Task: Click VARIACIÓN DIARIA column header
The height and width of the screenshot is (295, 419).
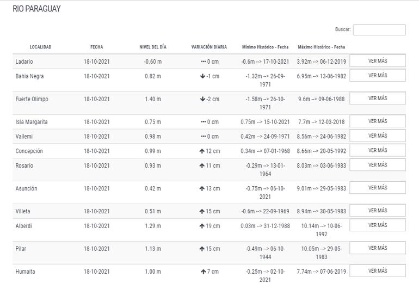Action: (x=209, y=47)
